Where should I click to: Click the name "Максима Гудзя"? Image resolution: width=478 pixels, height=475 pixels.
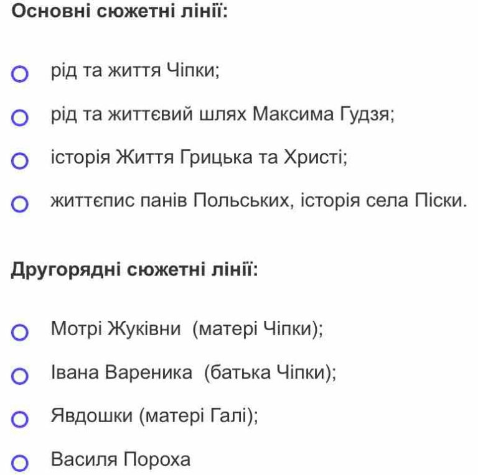coord(323,115)
